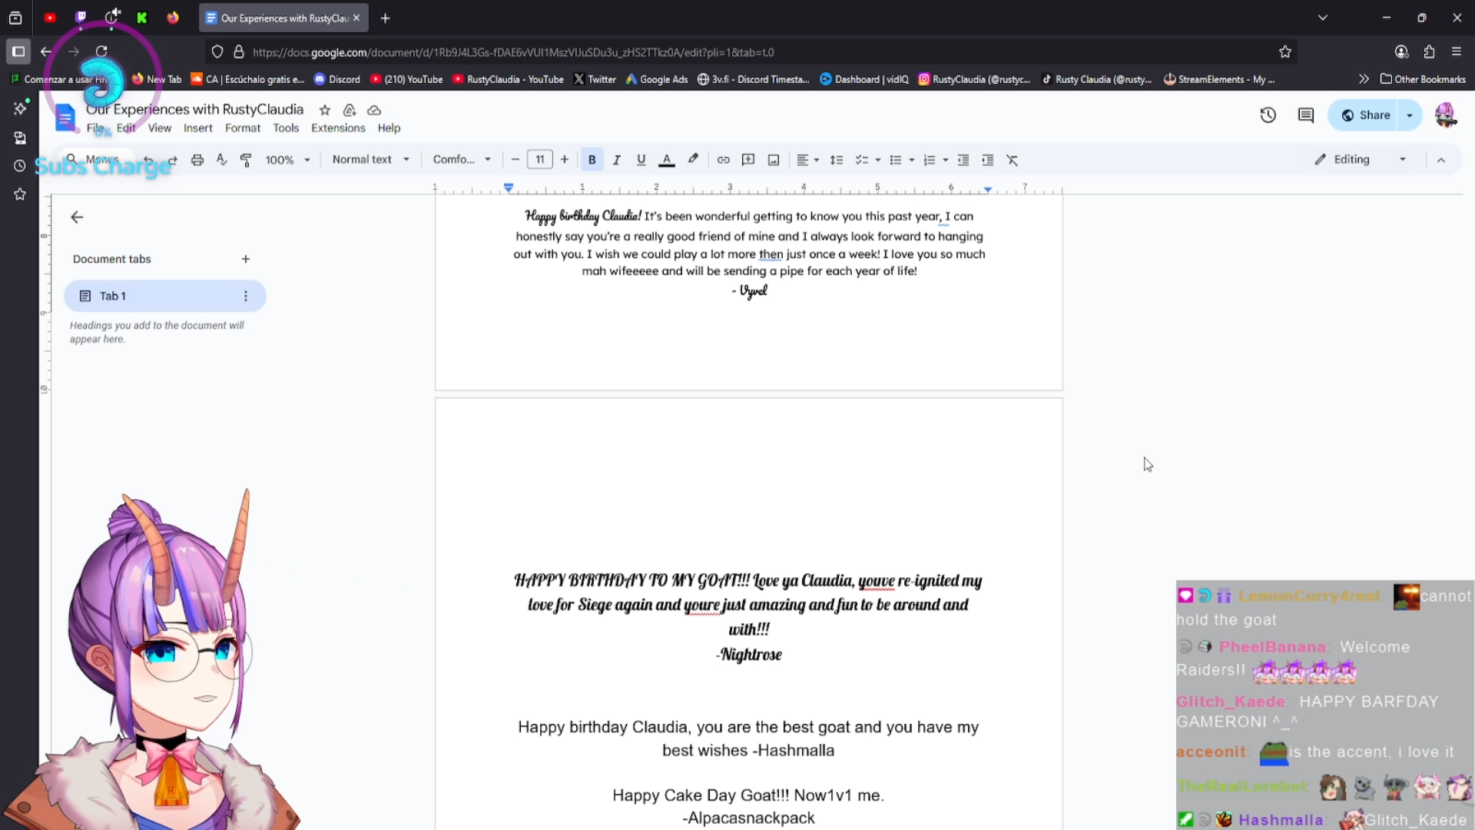This screenshot has width=1475, height=830.
Task: Open the Extensions menu
Action: 338,128
